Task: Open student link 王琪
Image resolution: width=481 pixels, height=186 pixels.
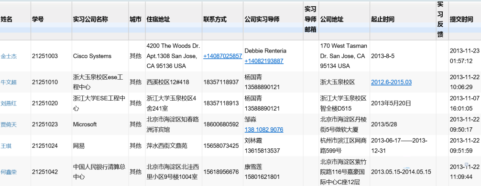Action: click(6, 146)
